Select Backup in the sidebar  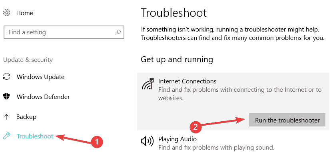click(x=26, y=117)
